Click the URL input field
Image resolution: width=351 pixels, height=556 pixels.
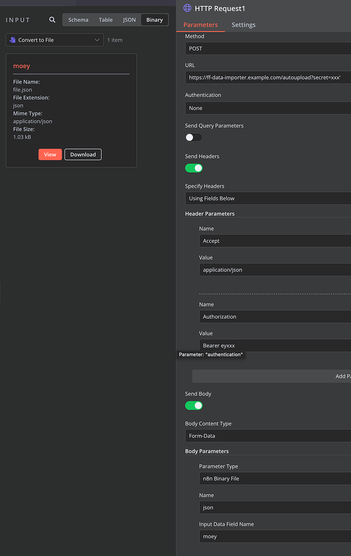[x=267, y=78]
